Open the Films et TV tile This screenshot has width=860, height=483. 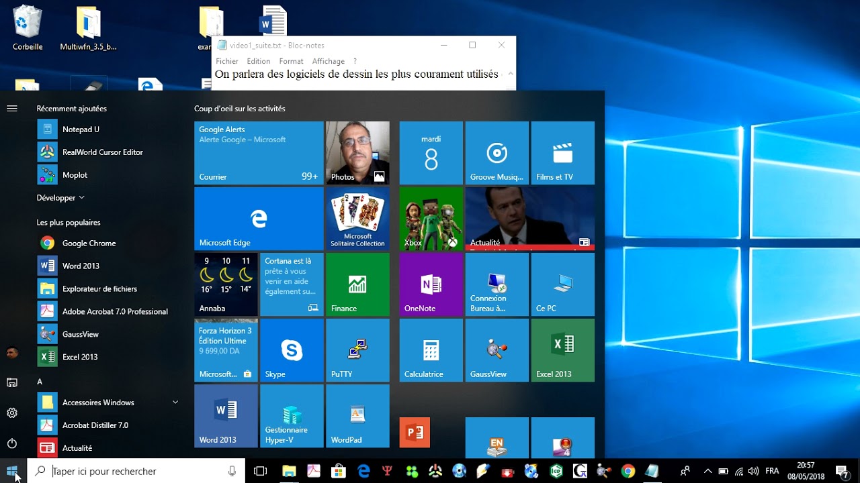pos(563,153)
